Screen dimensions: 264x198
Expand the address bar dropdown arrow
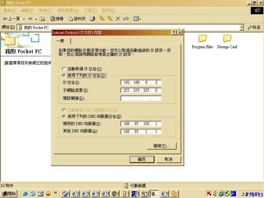242,27
